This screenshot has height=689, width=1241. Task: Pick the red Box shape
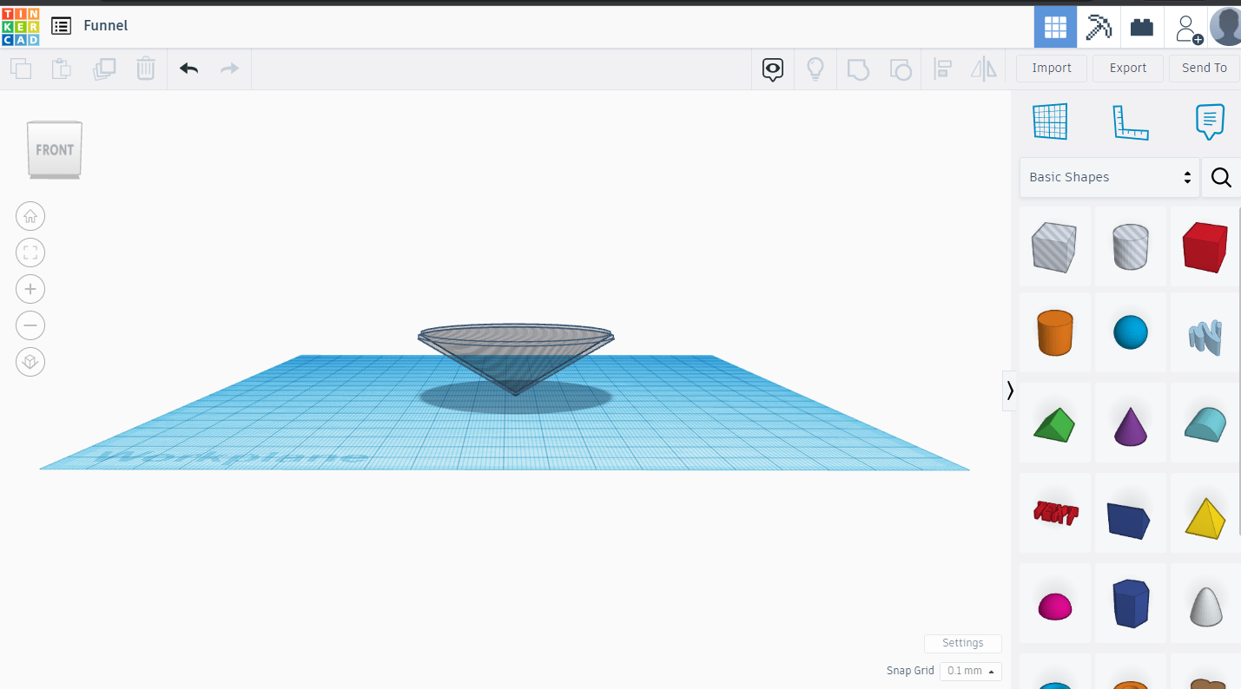1205,246
